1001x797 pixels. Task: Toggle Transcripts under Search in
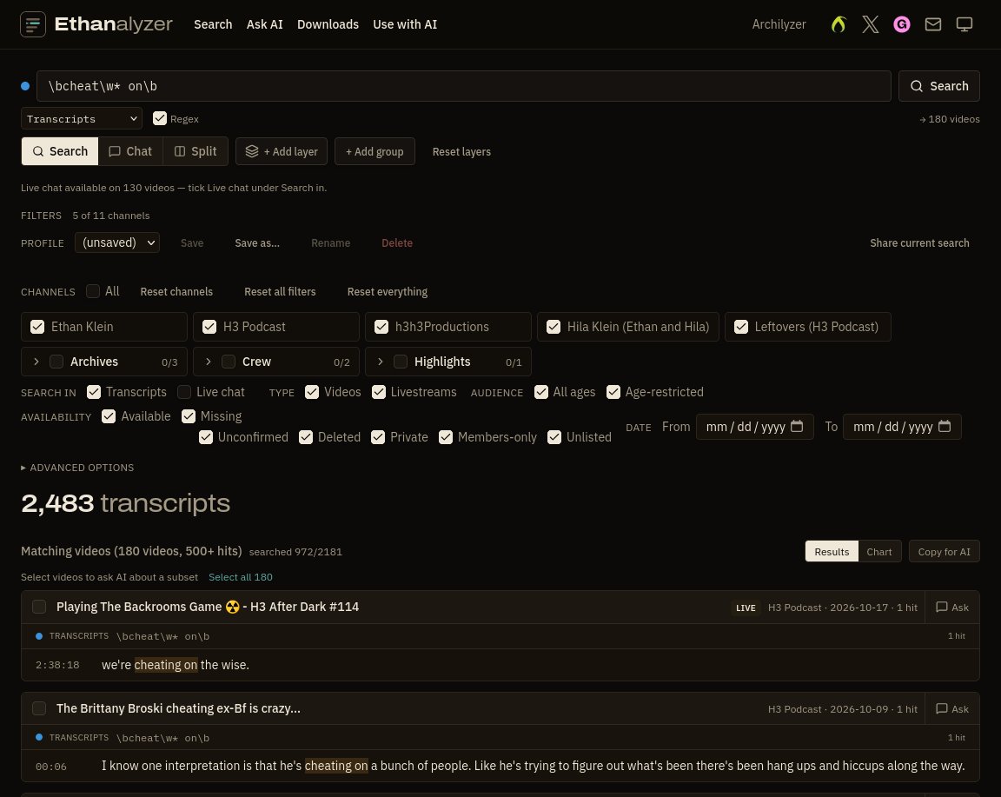tap(94, 392)
